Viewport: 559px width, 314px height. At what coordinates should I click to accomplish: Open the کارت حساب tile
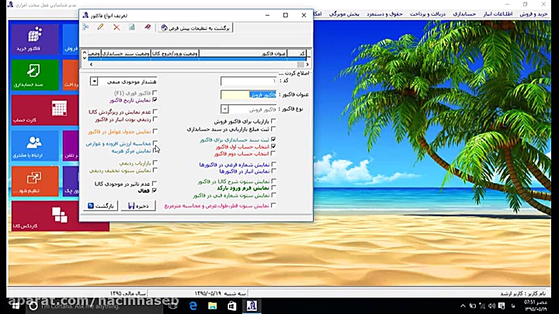click(x=45, y=110)
